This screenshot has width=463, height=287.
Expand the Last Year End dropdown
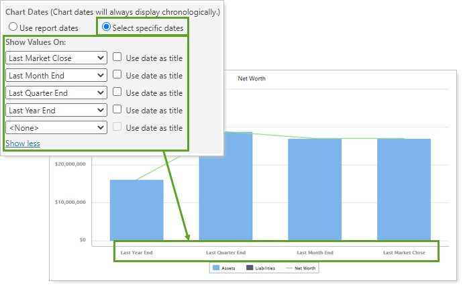pos(56,110)
